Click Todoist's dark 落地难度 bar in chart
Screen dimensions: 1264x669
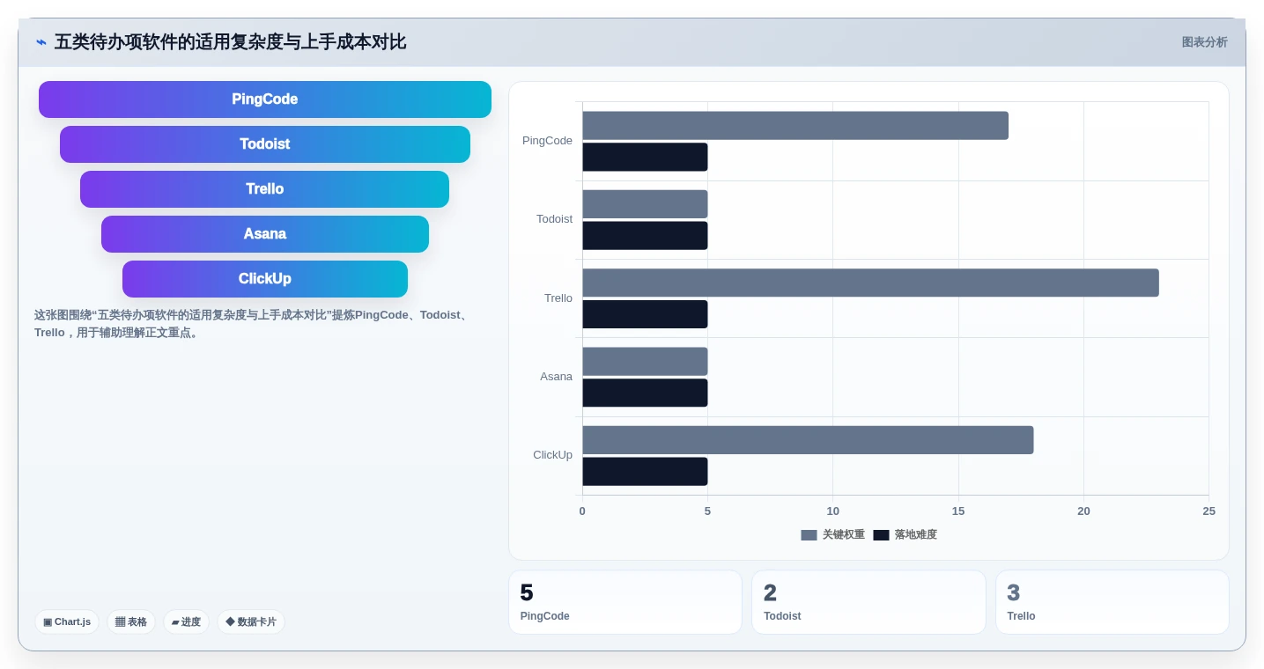(645, 236)
